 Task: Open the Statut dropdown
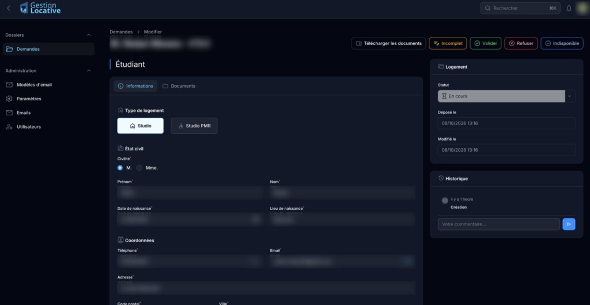tap(506, 96)
